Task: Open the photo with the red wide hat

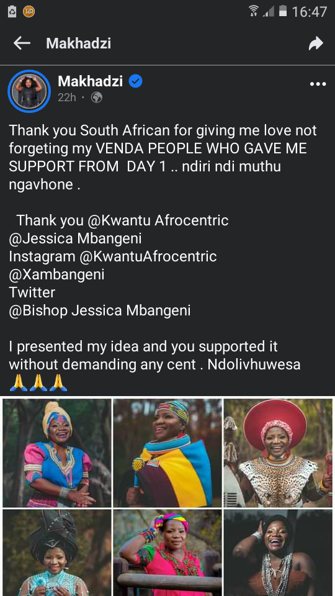Action: point(278,453)
